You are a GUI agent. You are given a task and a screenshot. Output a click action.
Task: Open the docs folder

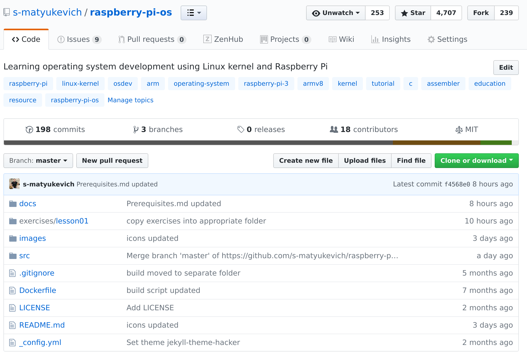click(x=28, y=204)
